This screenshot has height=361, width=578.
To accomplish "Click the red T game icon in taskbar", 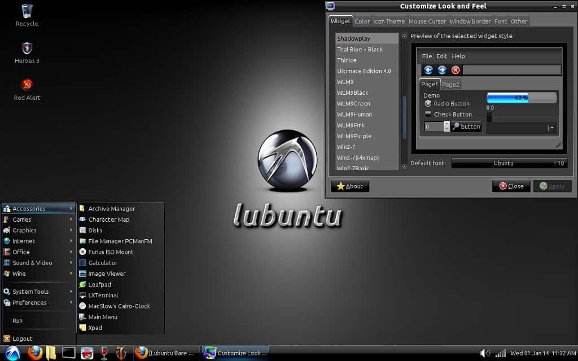I will point(121,353).
